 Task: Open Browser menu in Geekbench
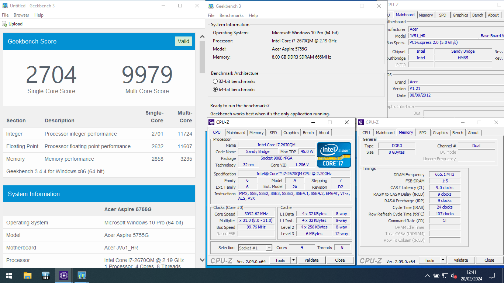21,15
